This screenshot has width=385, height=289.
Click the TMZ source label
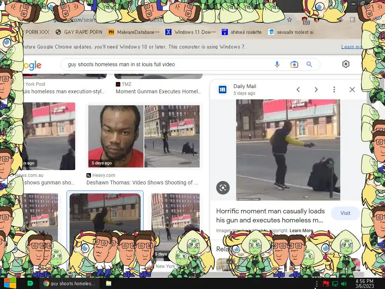pos(126,84)
